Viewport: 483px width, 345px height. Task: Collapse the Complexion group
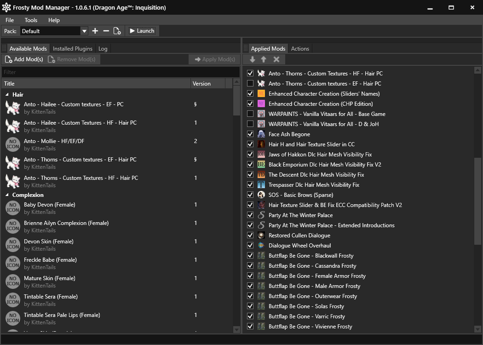7,195
